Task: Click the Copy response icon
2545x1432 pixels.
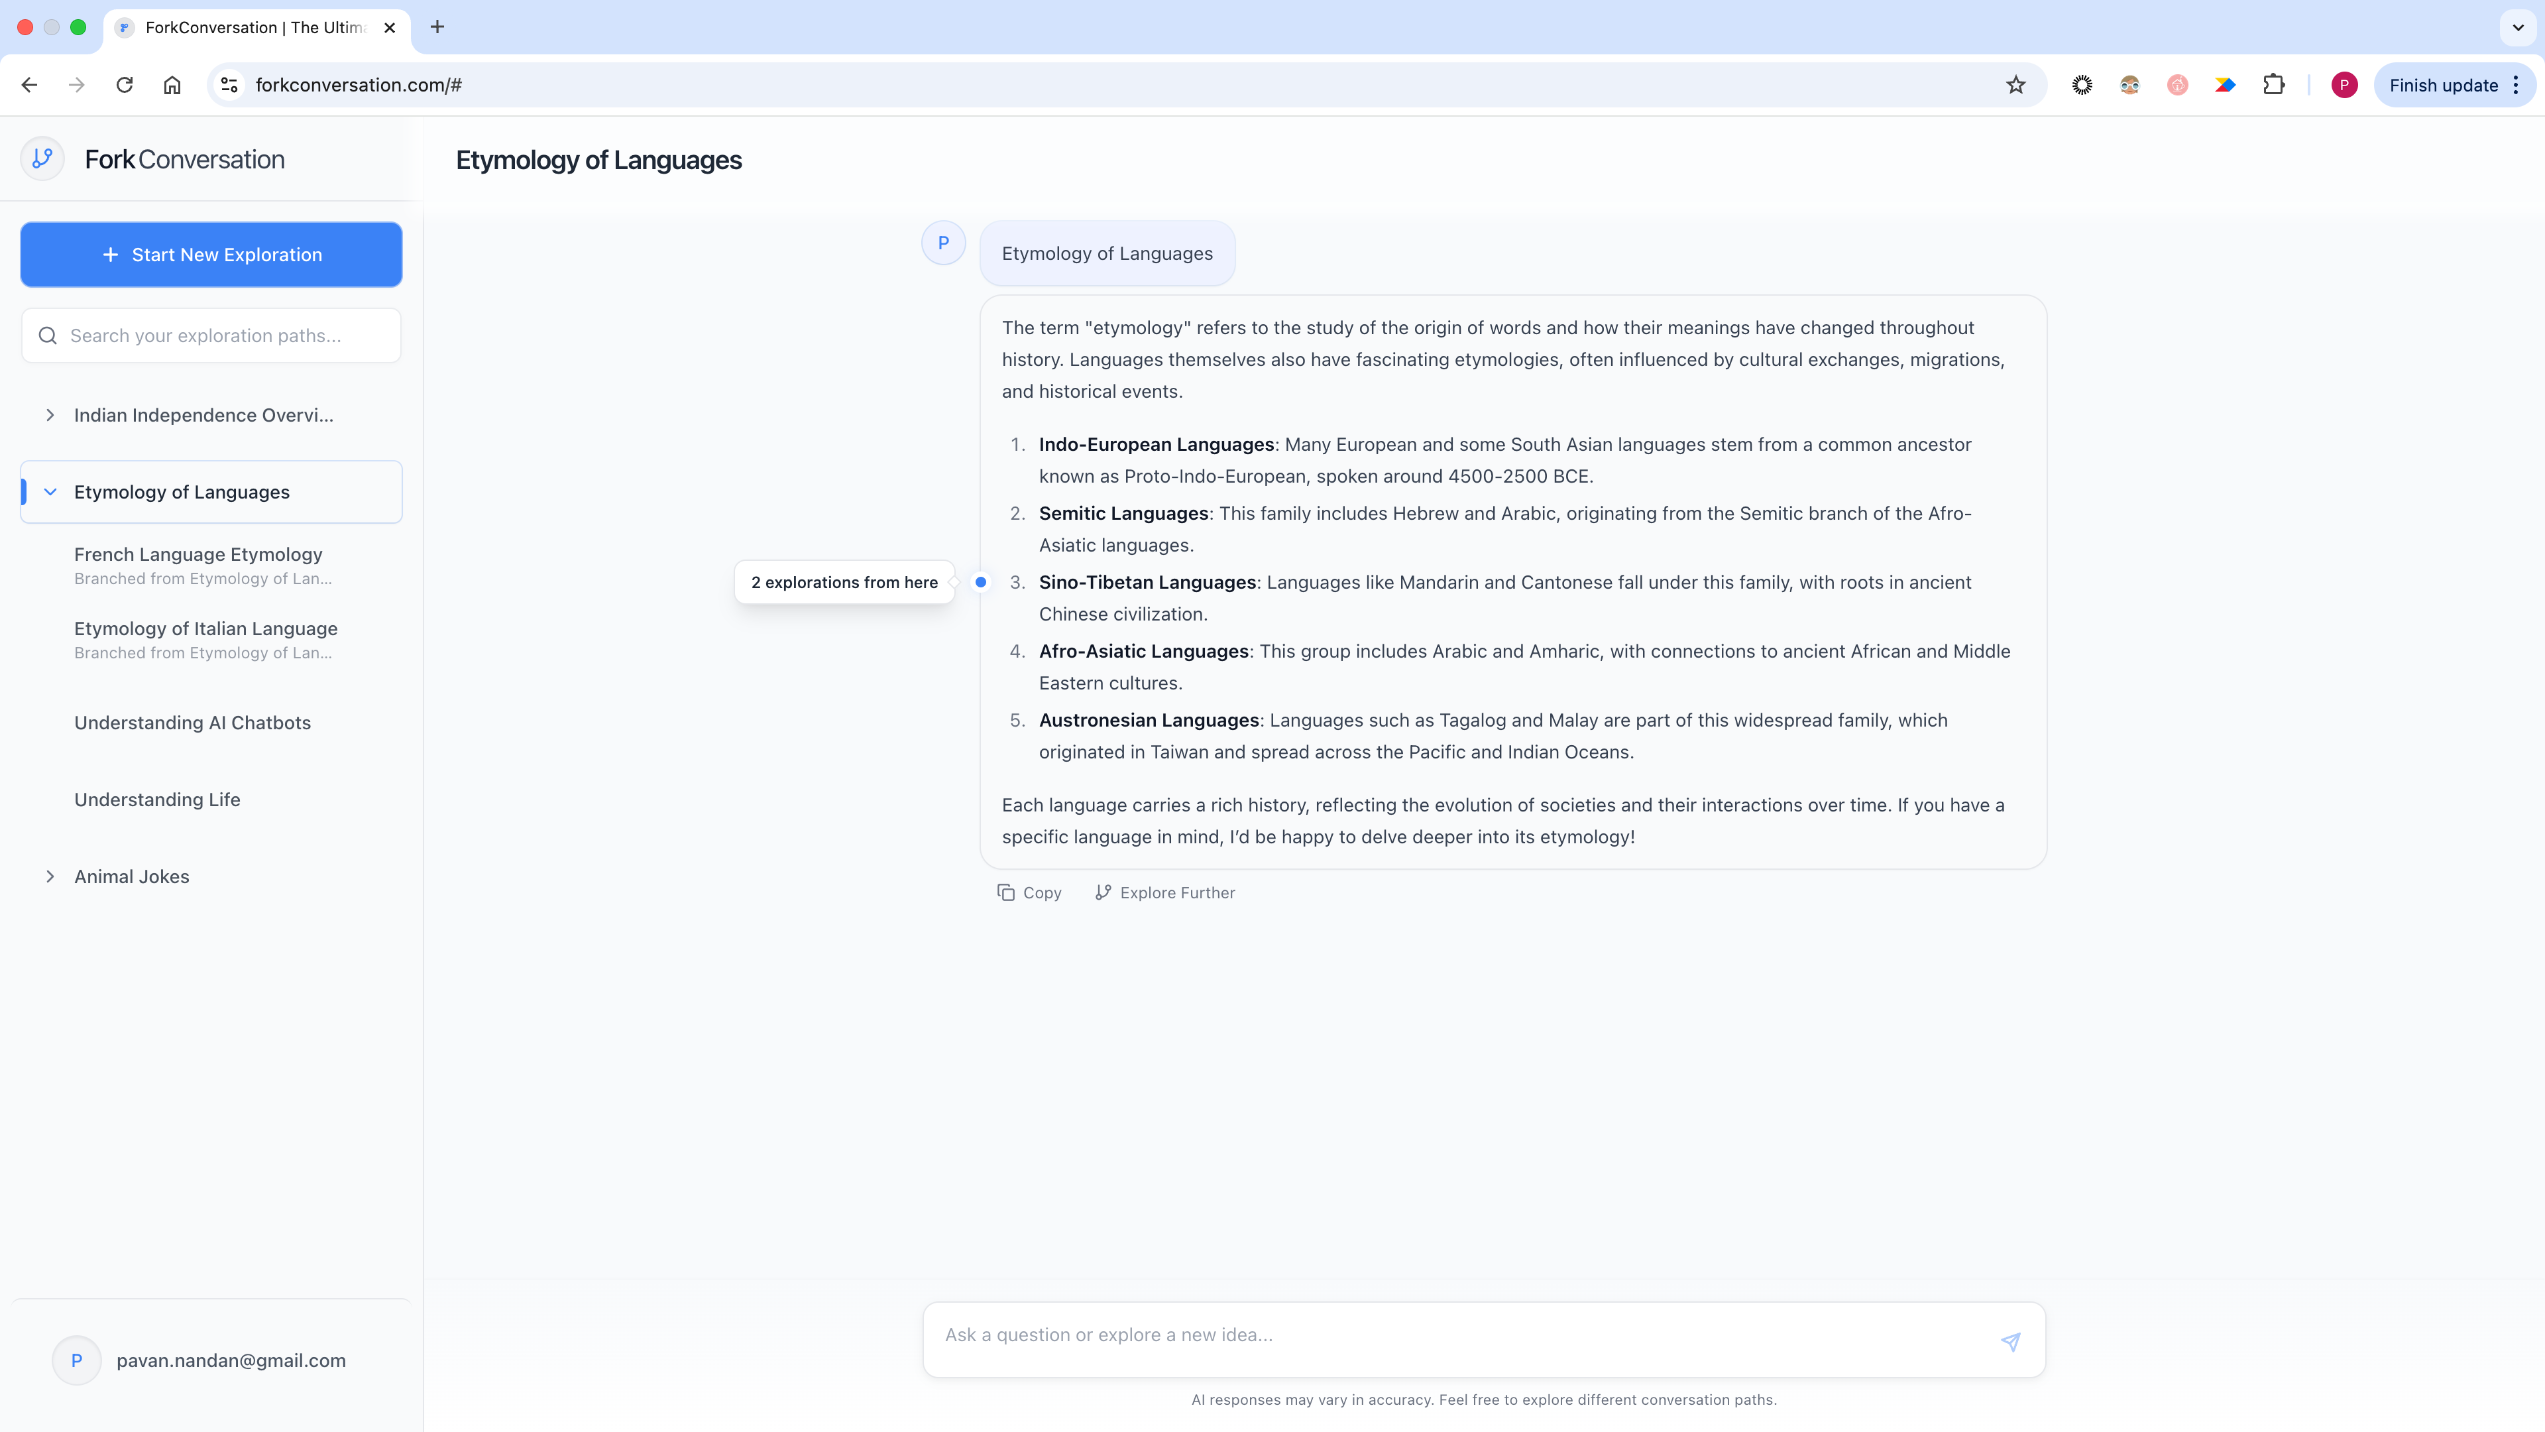Action: (1006, 892)
